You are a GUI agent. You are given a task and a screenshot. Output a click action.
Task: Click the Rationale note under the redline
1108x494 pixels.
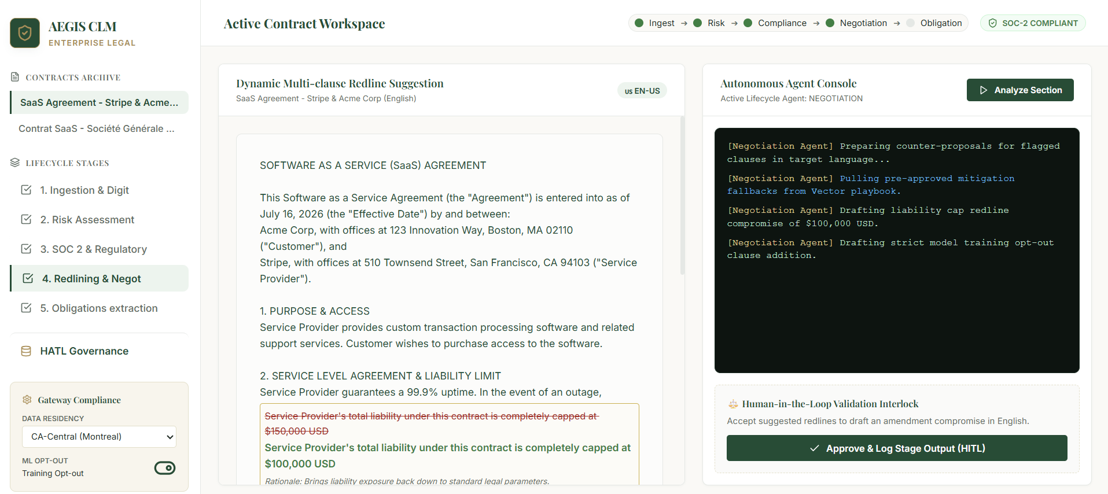[407, 481]
